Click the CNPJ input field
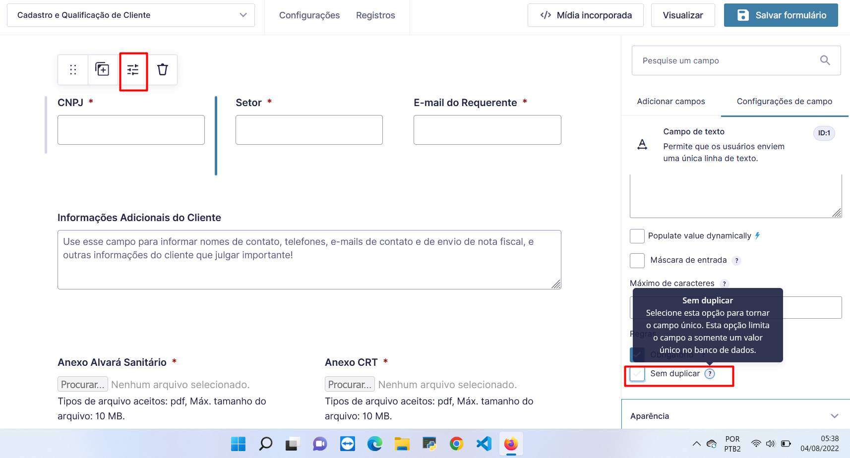 pos(131,130)
